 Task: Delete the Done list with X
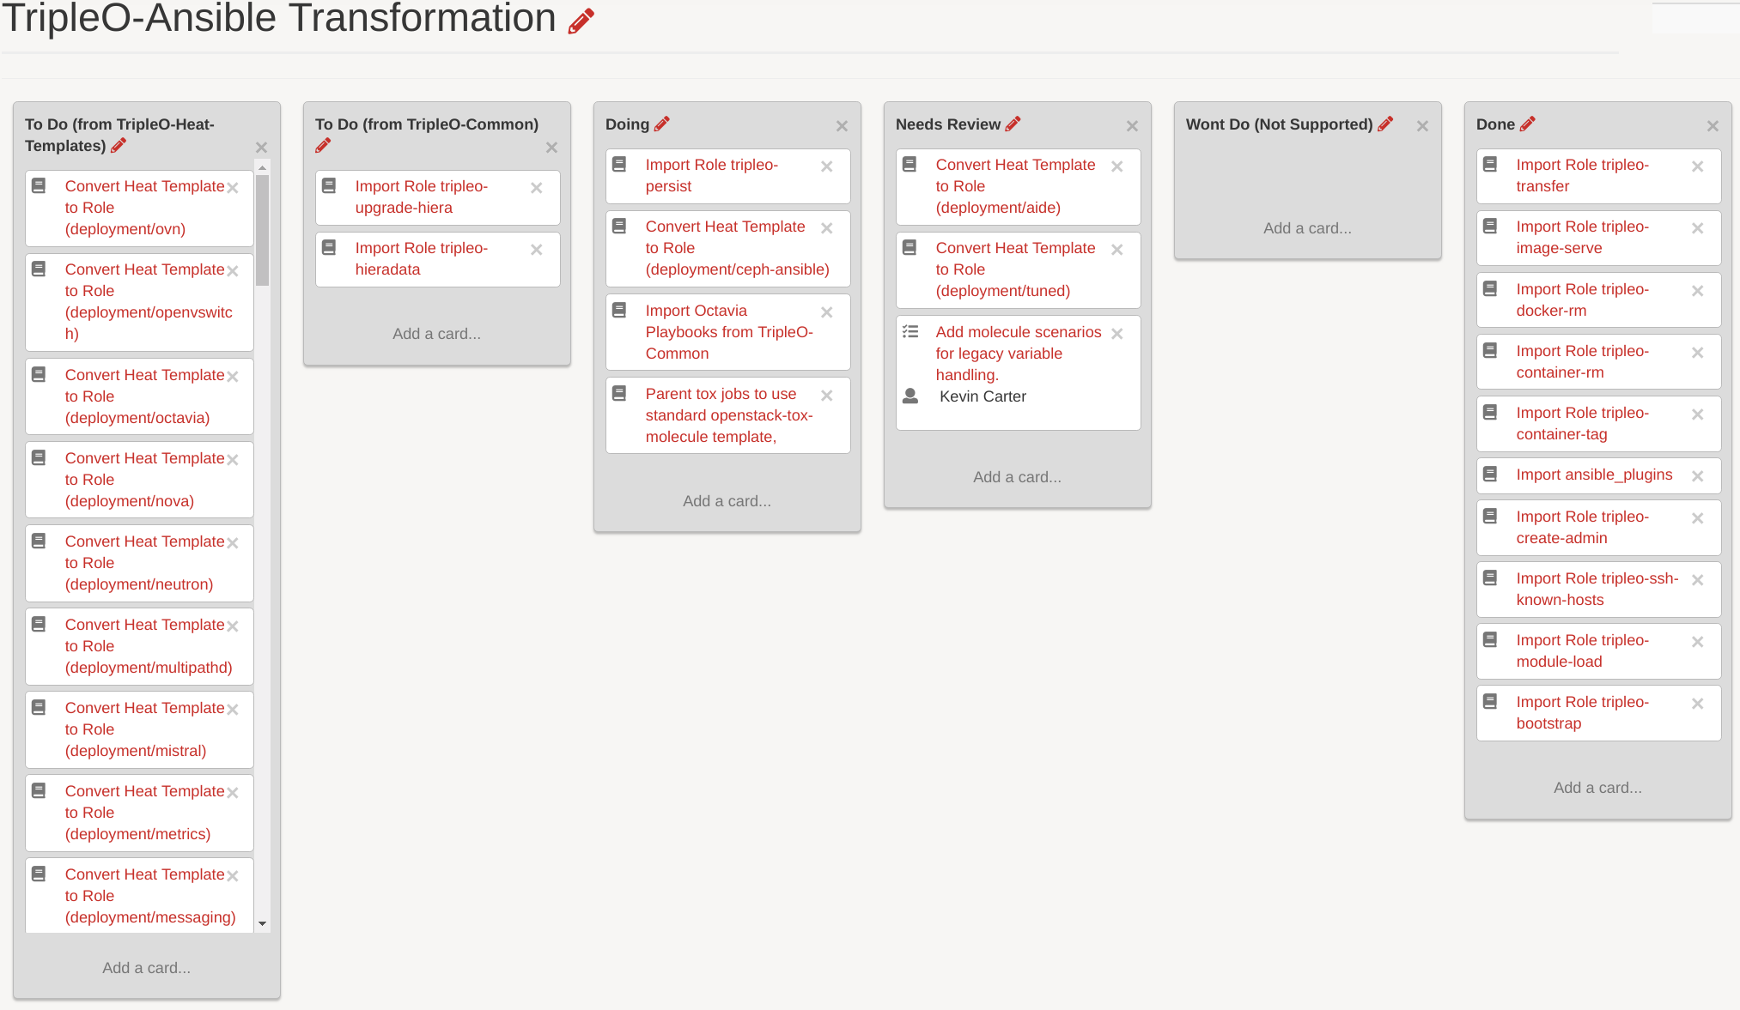tap(1713, 126)
